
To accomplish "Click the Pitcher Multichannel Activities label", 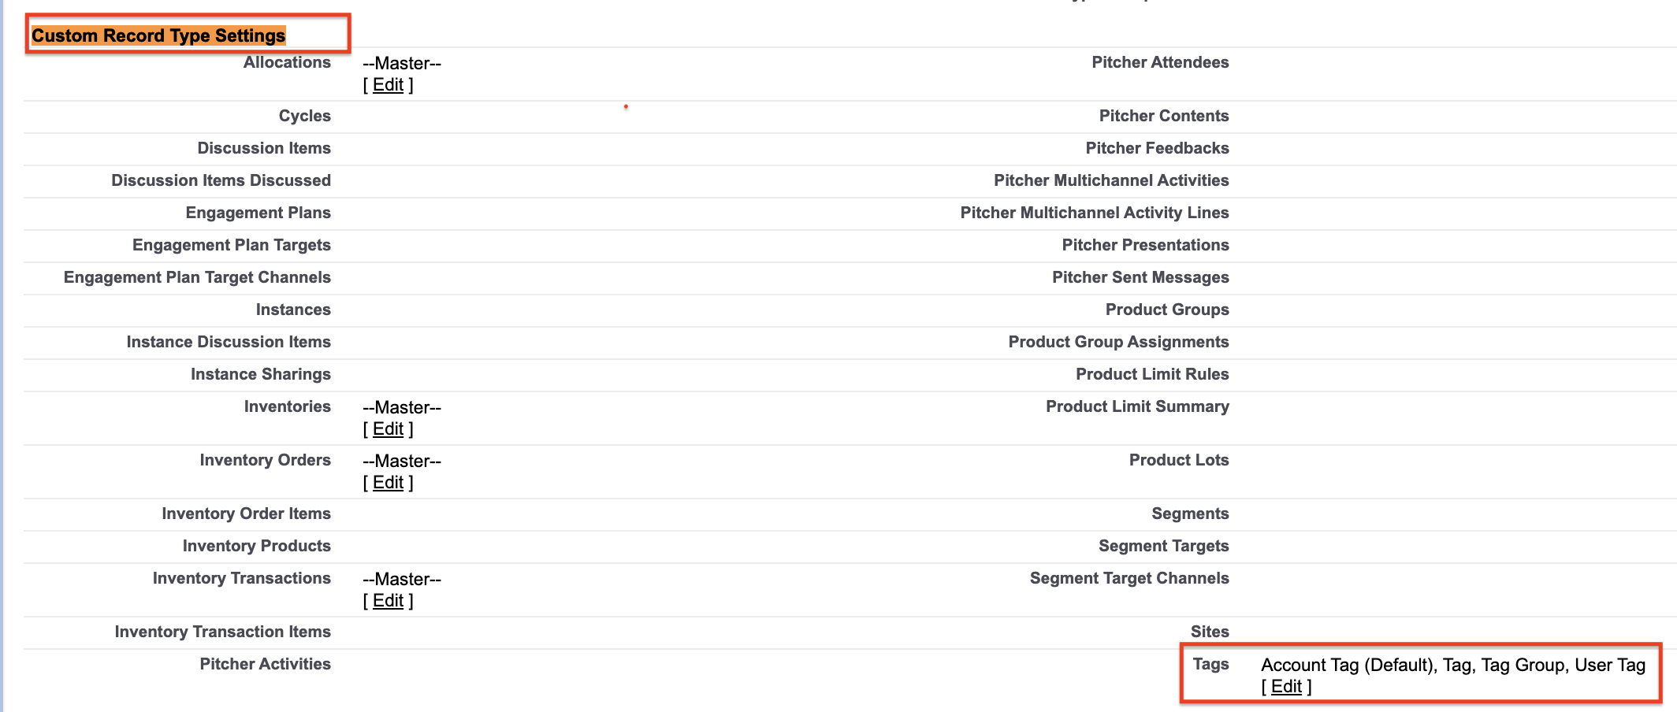I will [x=1110, y=180].
